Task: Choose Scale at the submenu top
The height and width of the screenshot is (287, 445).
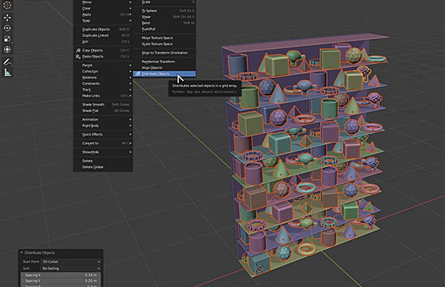Action: [164, 2]
